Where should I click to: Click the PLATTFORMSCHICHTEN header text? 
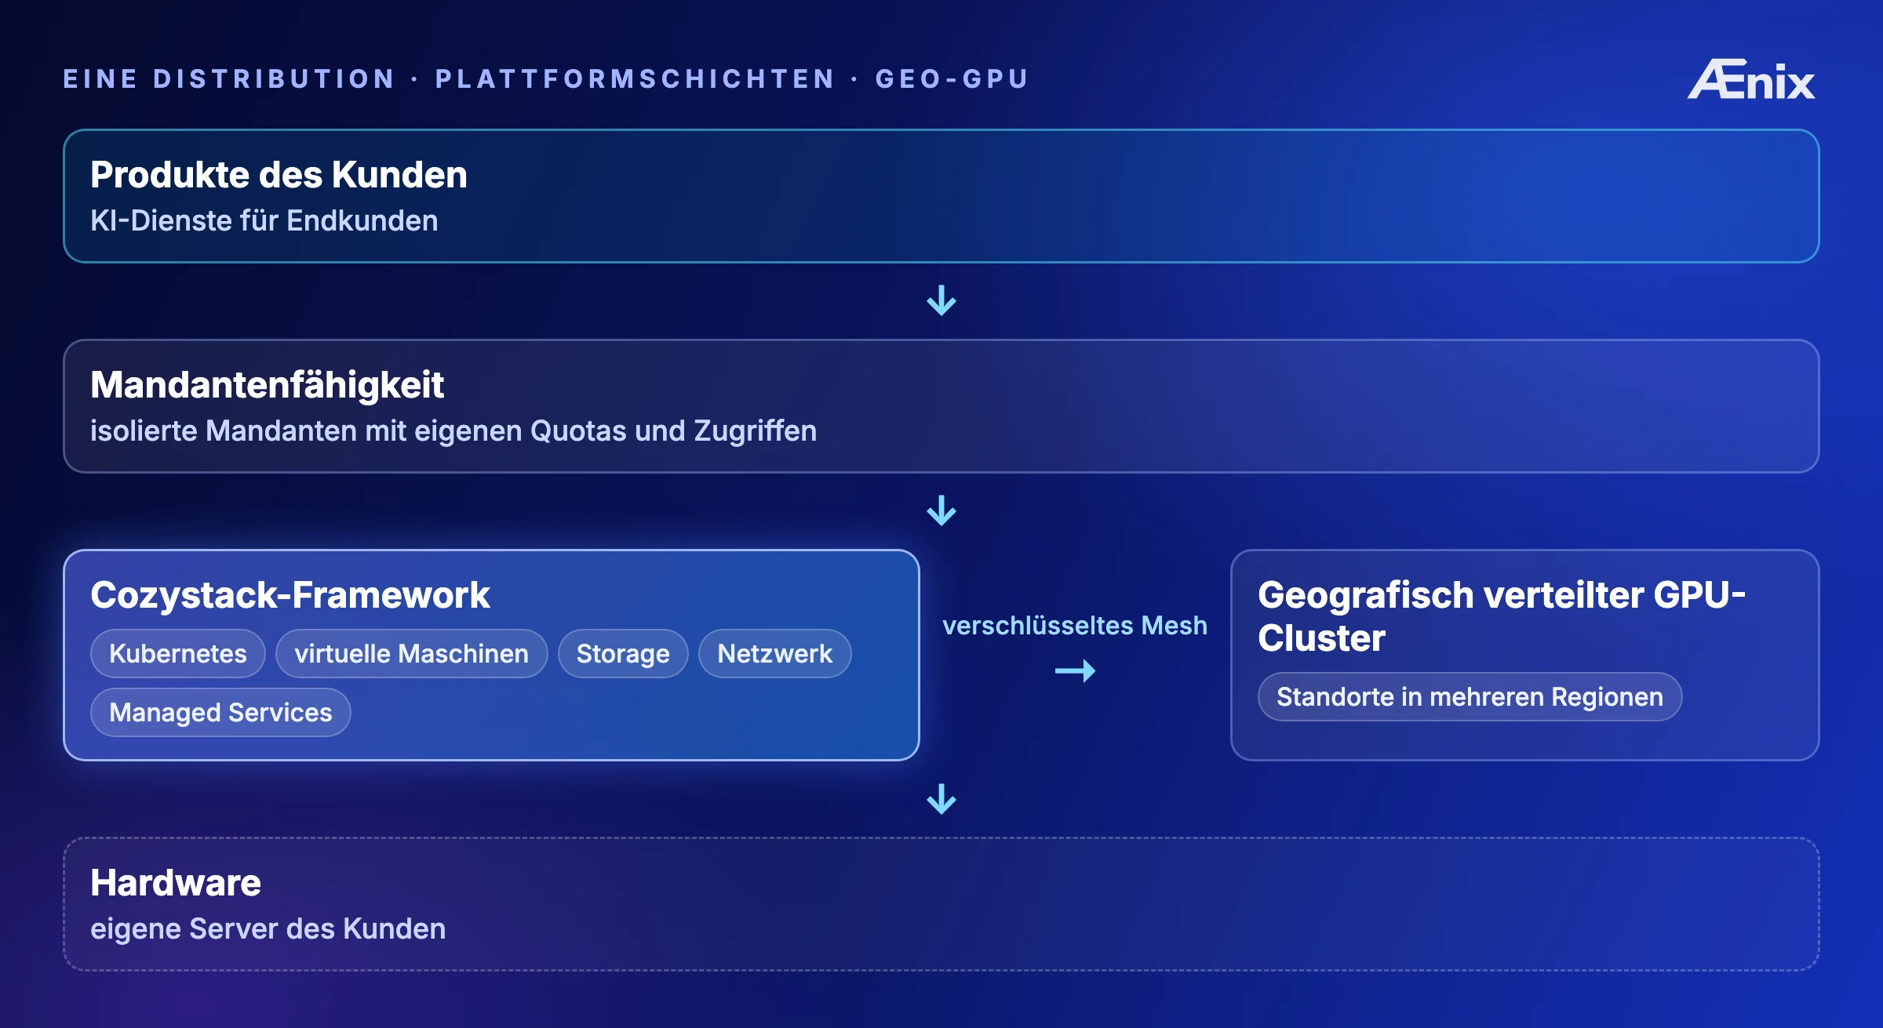click(x=636, y=78)
